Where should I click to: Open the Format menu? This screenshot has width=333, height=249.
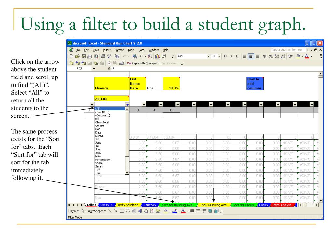pos(119,50)
